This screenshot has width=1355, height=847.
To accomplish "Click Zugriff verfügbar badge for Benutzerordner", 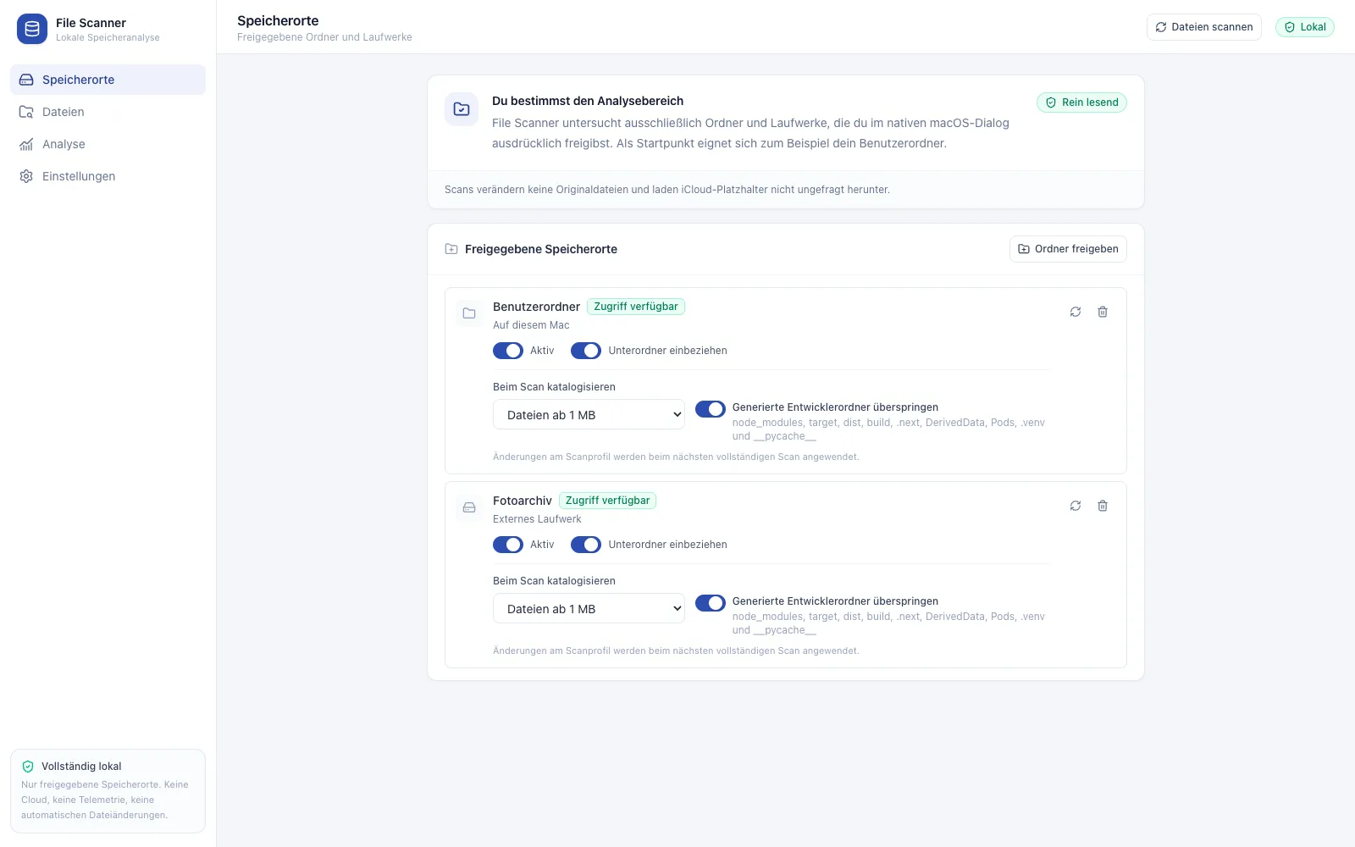I will 636,307.
